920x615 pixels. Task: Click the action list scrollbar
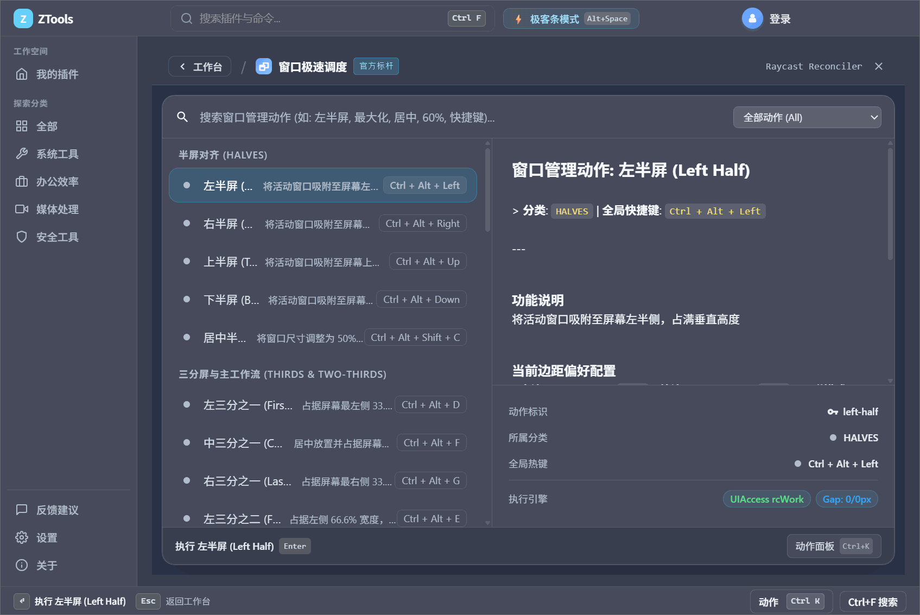[x=487, y=190]
